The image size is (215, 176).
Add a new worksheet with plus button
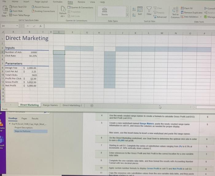tap(92, 106)
